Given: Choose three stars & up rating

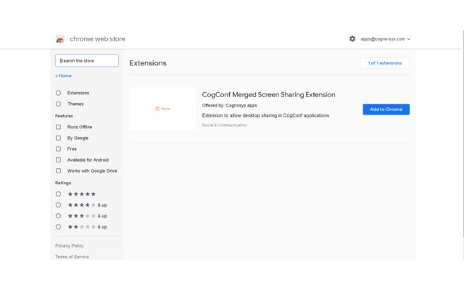Looking at the screenshot, I should pos(58,216).
